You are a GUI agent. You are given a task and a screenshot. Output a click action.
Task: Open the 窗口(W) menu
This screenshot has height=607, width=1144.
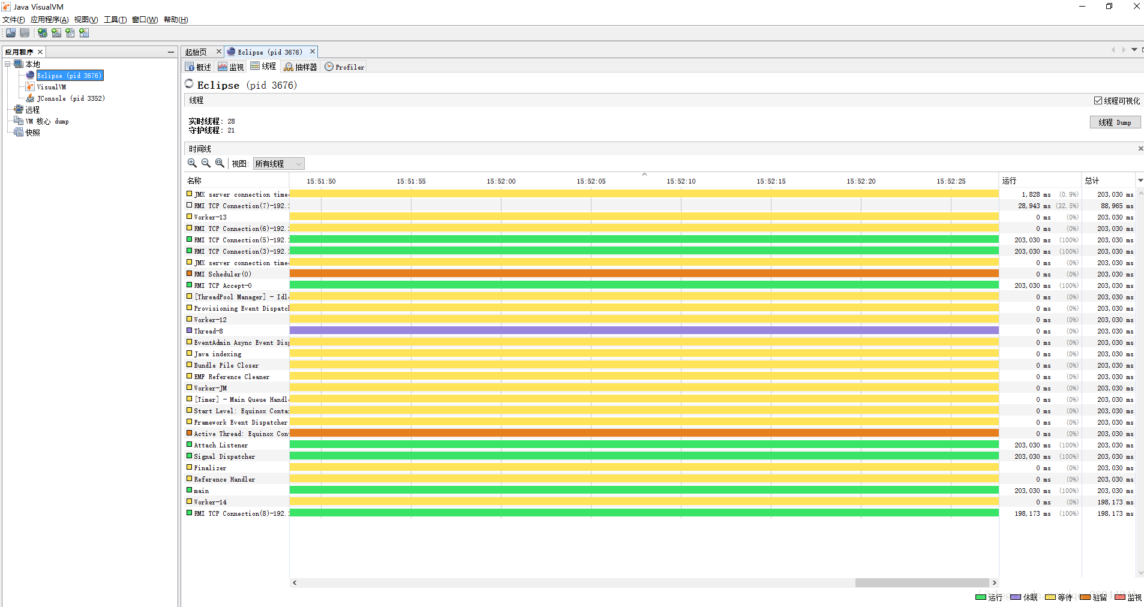[x=145, y=20]
